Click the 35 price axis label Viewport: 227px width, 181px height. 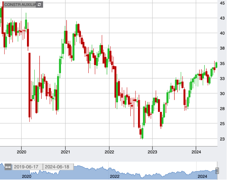(x=222, y=64)
